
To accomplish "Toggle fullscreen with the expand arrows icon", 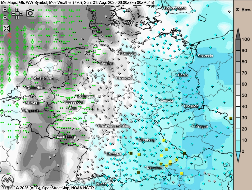I will 6,28.
